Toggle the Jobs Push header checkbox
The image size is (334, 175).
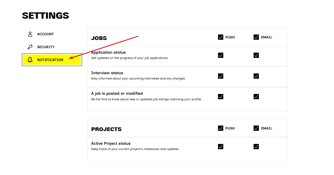pyautogui.click(x=221, y=37)
